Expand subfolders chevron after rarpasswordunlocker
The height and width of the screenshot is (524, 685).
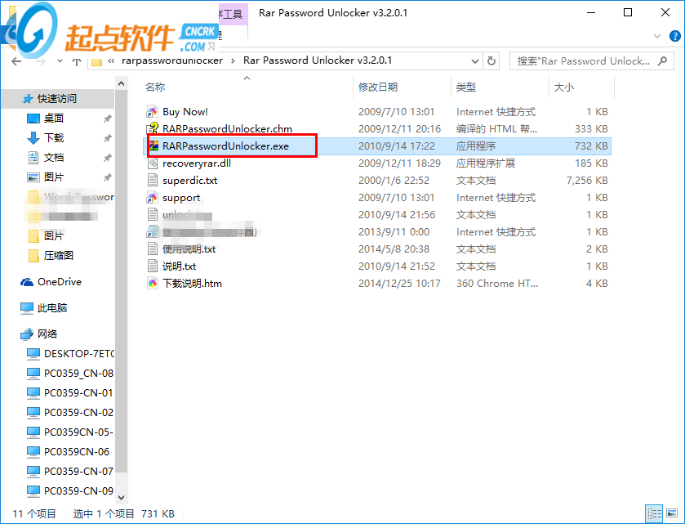[233, 60]
